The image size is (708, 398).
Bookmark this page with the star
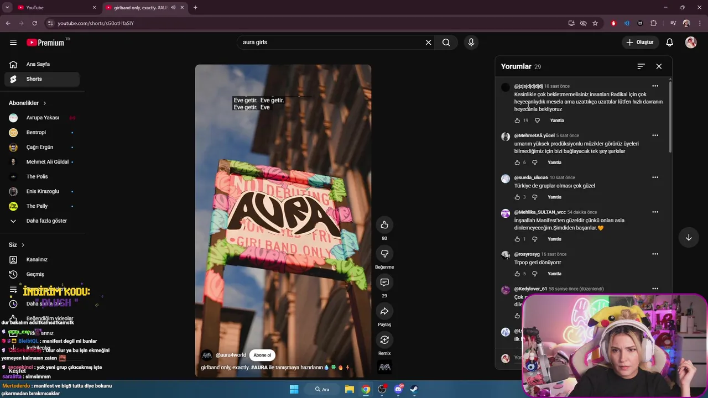(595, 23)
